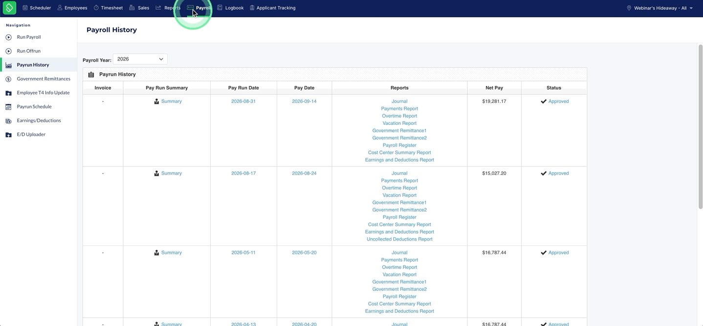The height and width of the screenshot is (326, 703).
Task: Click the summary icon for the 2026-08-31 run
Action: click(x=156, y=102)
